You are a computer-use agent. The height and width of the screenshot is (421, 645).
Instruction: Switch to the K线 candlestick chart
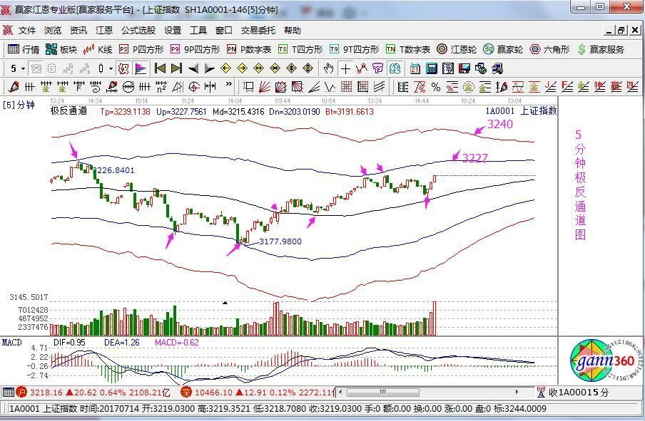(97, 49)
